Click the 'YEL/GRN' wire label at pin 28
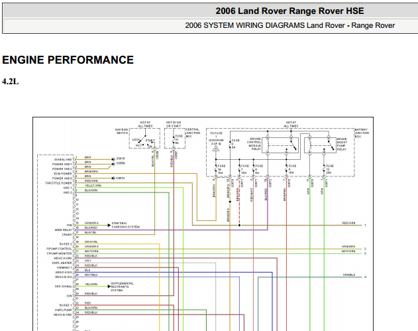Viewport: 418px width, 331px height. 91,285
